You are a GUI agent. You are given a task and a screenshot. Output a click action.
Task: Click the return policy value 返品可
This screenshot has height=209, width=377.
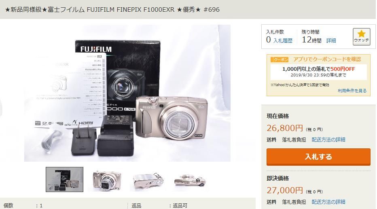click(x=180, y=206)
